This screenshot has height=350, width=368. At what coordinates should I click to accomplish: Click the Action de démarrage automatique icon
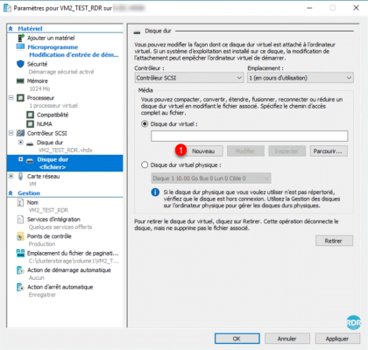pyautogui.click(x=20, y=270)
